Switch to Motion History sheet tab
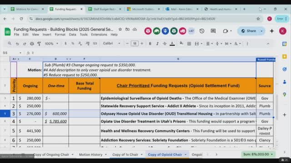Screen dimensions: 291x163 90,154
